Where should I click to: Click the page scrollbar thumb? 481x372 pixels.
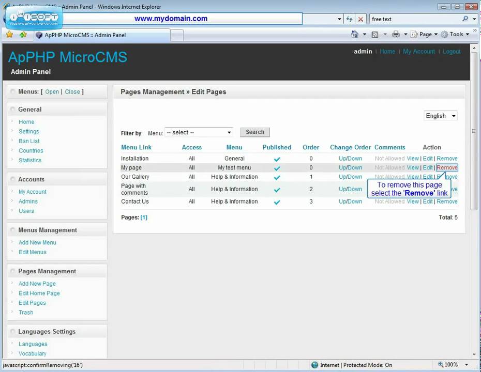474,131
